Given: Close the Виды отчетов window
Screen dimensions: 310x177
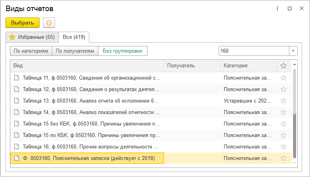Looking at the screenshot, I should point(302,9).
